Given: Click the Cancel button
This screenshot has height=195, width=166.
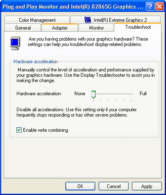Looking at the screenshot, I should point(113,186).
